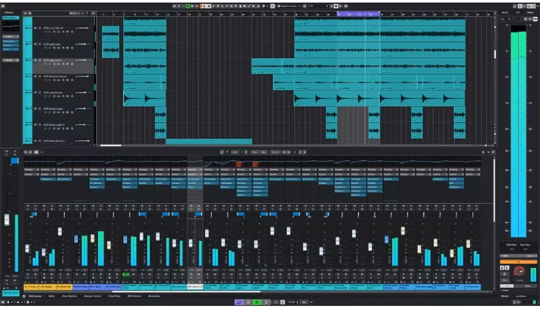The width and height of the screenshot is (540, 309).
Task: Open the MixConsole tab in the lower zone
Action: [35, 296]
